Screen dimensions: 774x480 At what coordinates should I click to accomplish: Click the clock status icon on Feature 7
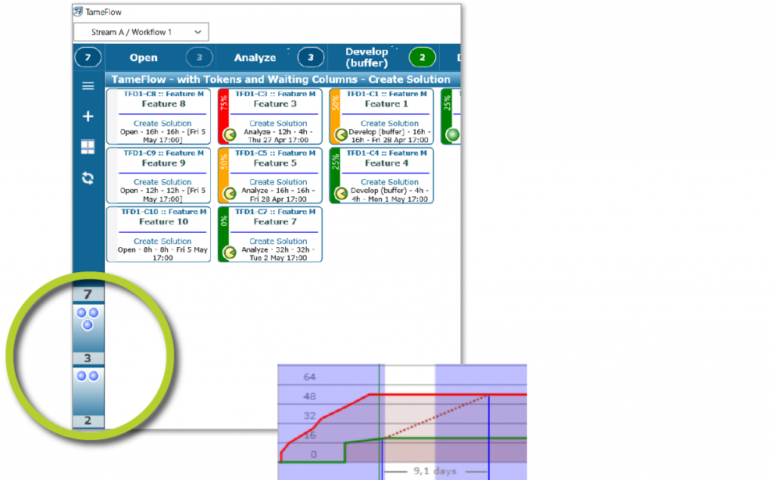[230, 252]
